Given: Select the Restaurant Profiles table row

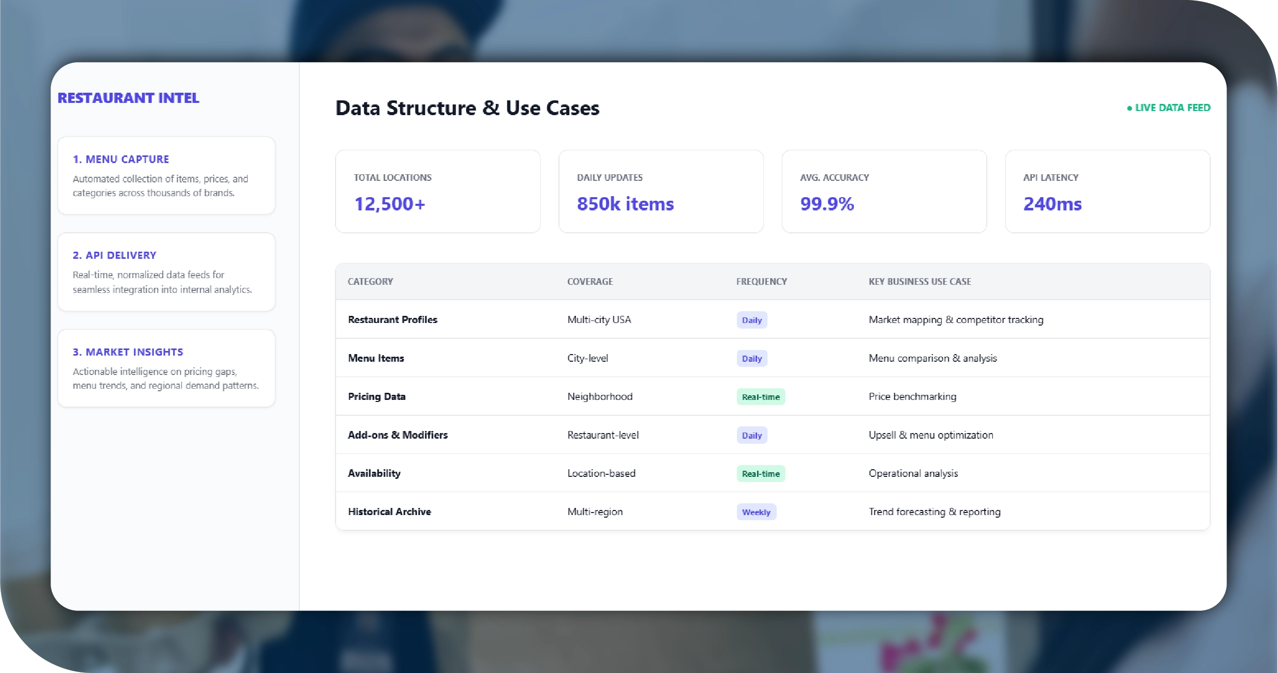Looking at the screenshot, I should pos(393,319).
